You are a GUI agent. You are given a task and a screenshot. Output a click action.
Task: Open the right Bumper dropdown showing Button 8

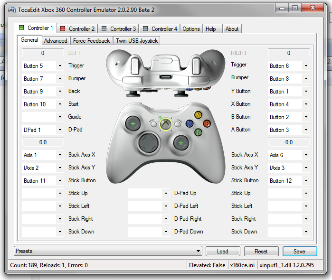point(289,78)
